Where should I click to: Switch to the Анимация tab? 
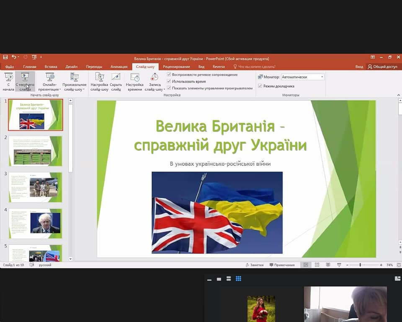119,67
